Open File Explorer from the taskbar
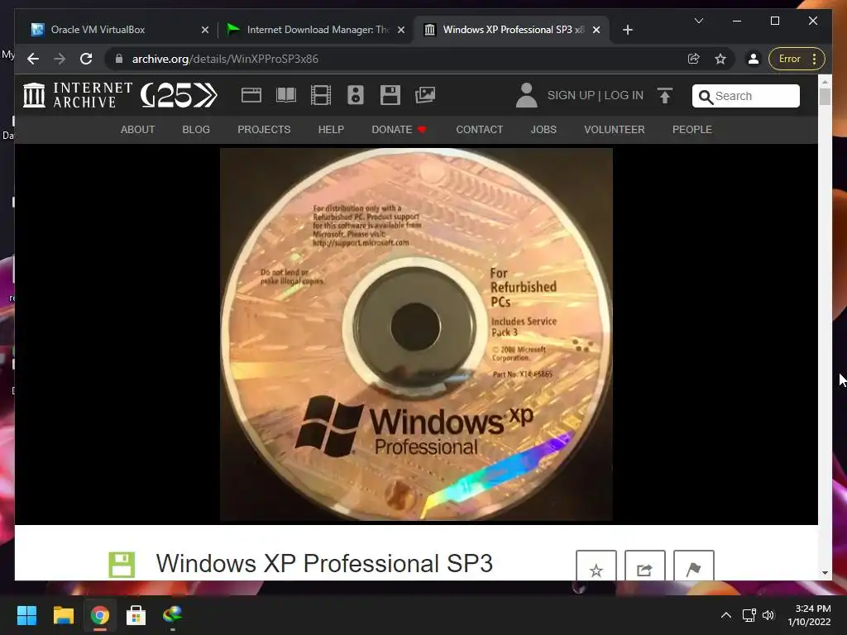The image size is (847, 635). click(x=63, y=615)
